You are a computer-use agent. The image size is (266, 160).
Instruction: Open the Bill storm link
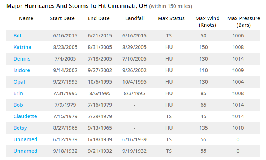[x=17, y=36]
